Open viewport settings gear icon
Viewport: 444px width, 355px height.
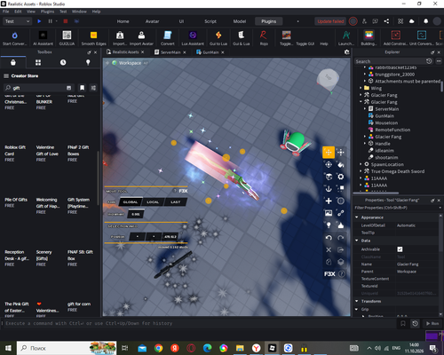(x=347, y=52)
